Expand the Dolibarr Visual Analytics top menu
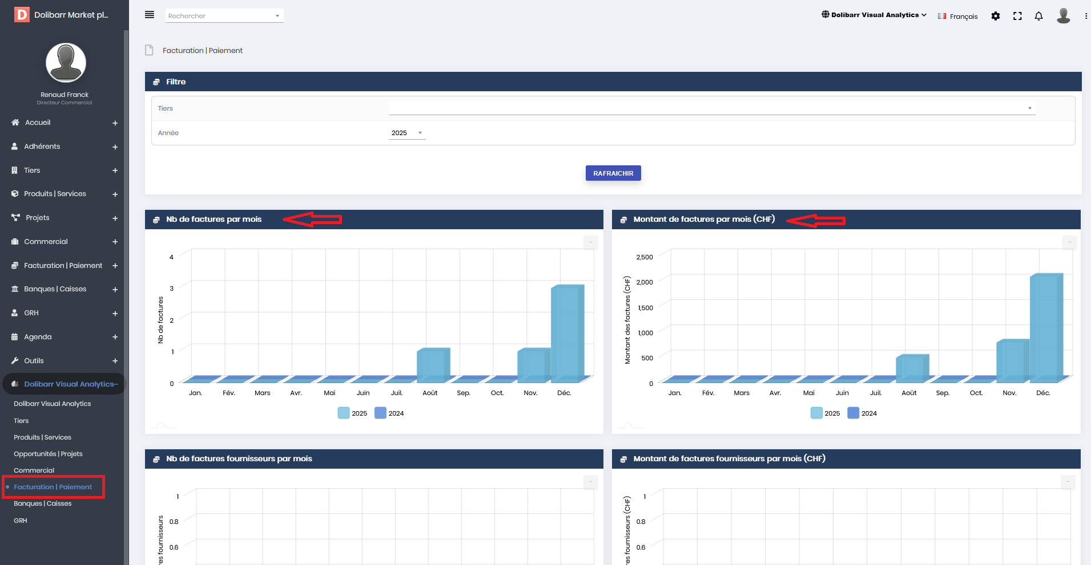The height and width of the screenshot is (565, 1091). coord(874,15)
